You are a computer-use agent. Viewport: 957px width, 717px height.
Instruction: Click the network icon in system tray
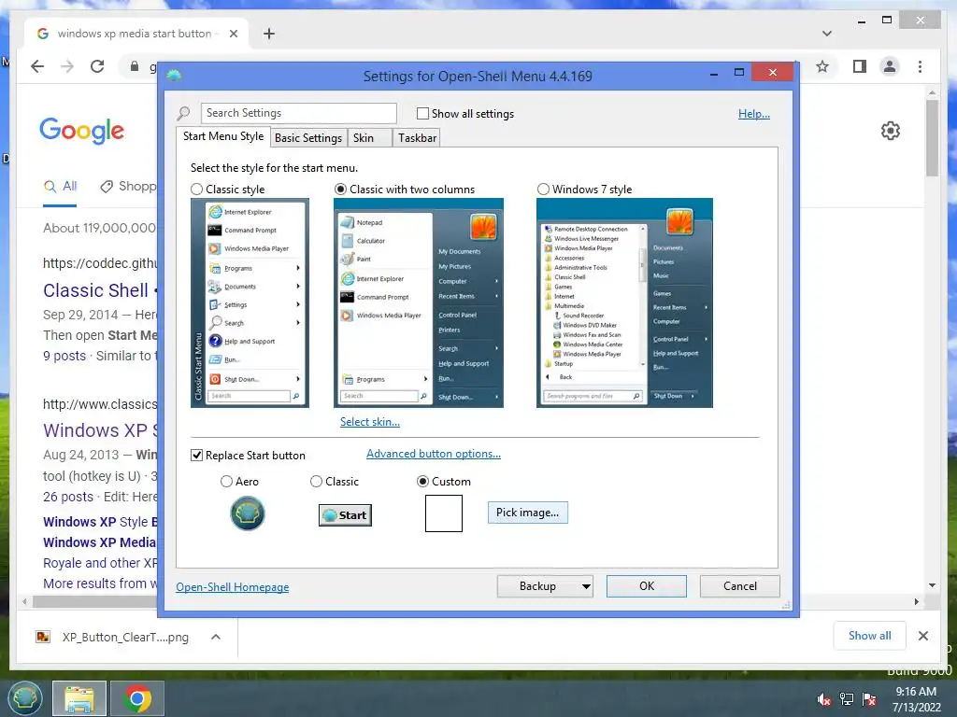(x=847, y=698)
